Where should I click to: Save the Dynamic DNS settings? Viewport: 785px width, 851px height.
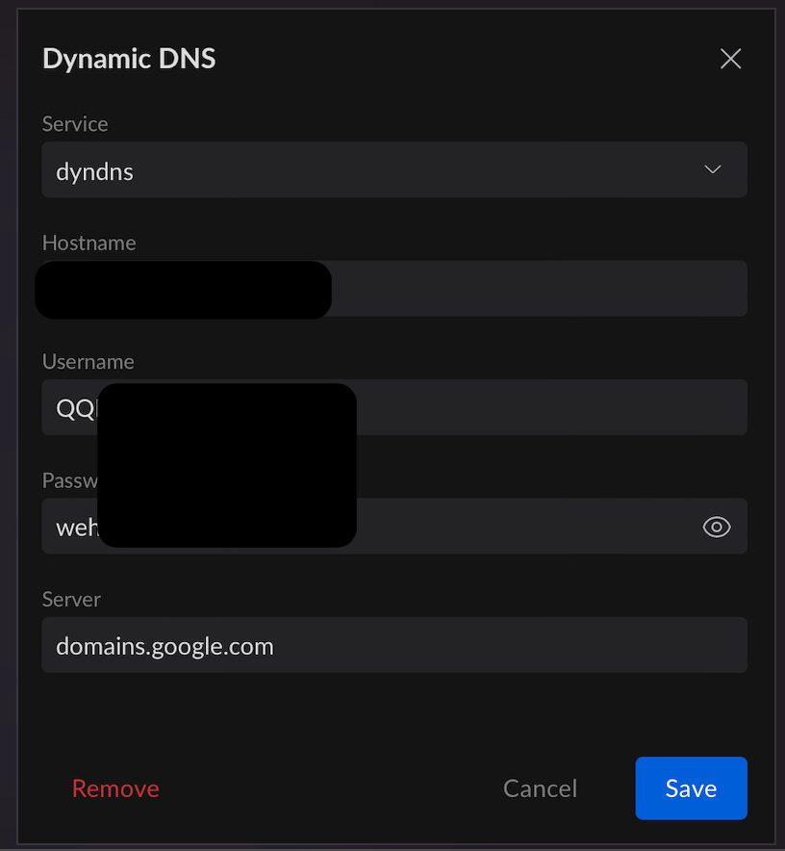[691, 788]
